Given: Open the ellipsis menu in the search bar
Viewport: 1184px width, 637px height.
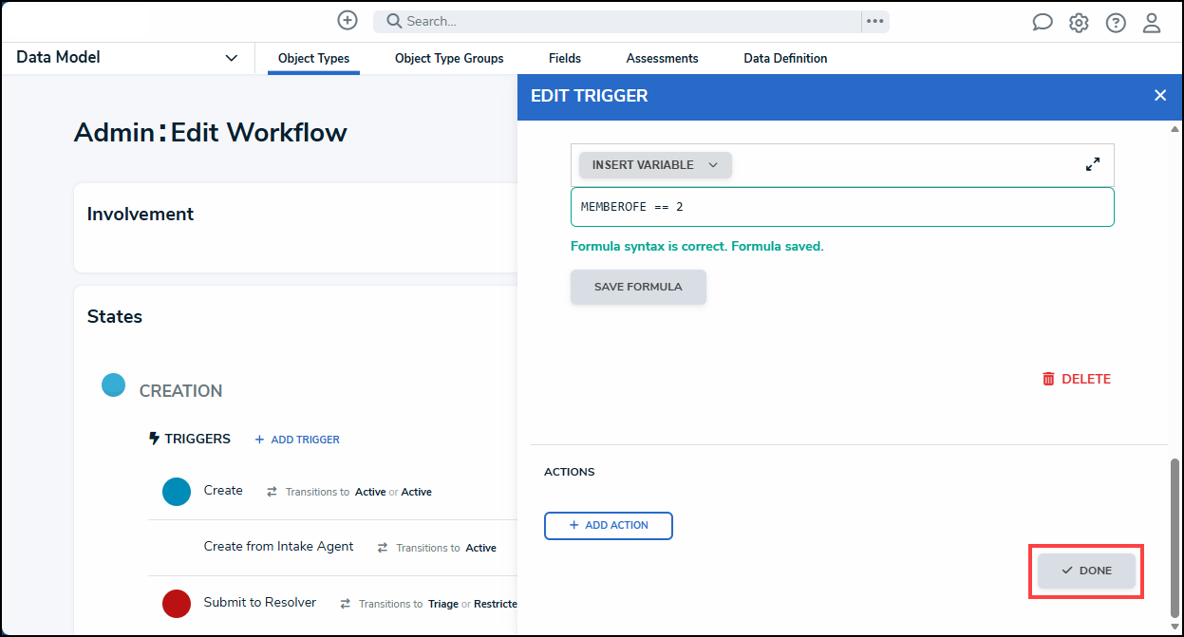Looking at the screenshot, I should (874, 21).
